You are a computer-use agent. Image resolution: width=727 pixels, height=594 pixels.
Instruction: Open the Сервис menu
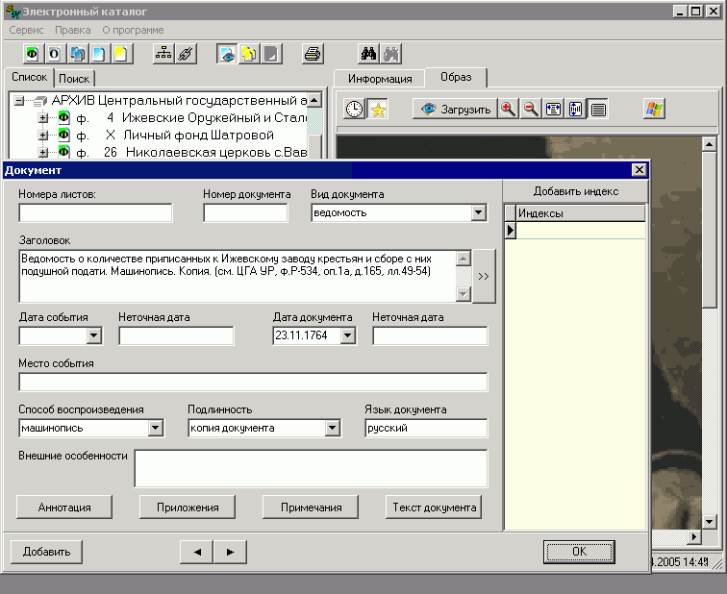coord(26,30)
